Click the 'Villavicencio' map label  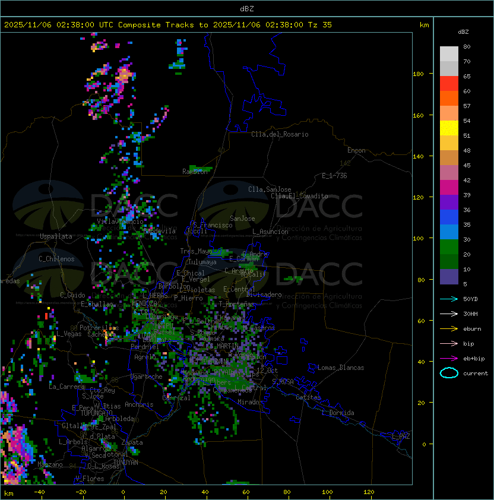coord(120,221)
